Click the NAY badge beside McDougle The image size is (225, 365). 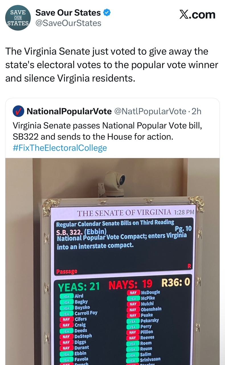click(x=133, y=293)
